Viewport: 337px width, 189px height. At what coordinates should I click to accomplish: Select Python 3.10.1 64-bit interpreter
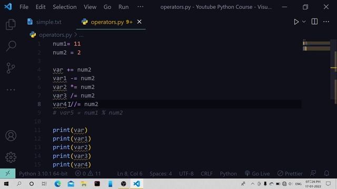[43, 174]
